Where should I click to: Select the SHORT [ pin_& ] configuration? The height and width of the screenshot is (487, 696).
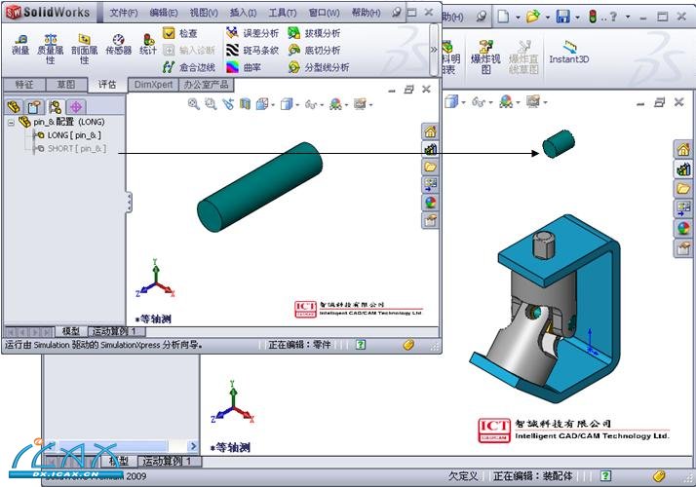coord(71,149)
